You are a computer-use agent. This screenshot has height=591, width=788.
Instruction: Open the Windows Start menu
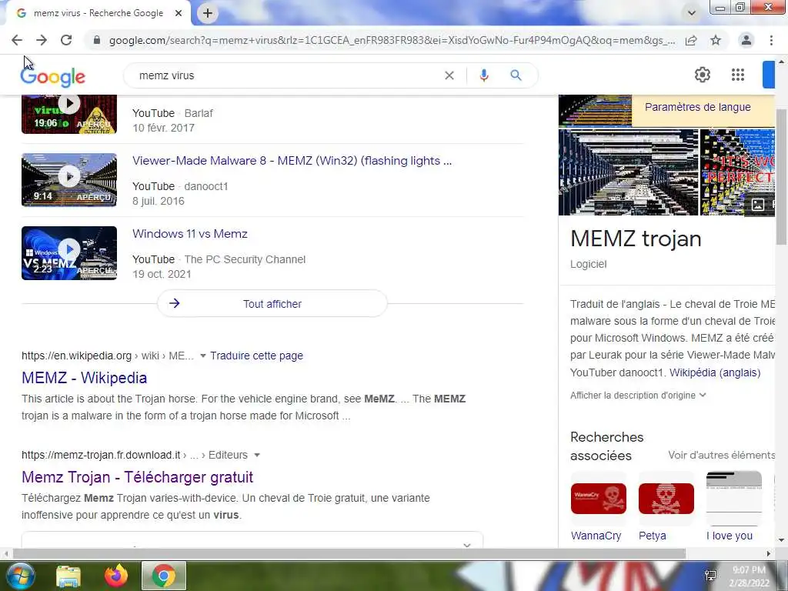[19, 576]
